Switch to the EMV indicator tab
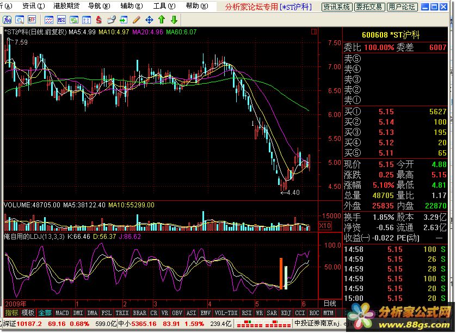 click(205, 313)
